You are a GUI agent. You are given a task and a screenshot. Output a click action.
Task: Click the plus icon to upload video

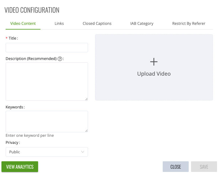(154, 62)
